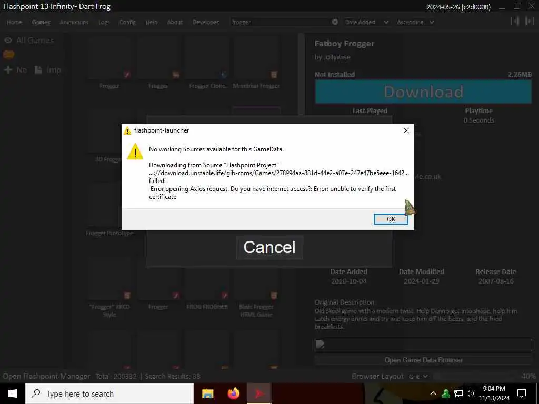The image size is (539, 404).
Task: Open Firefox from the taskbar
Action: 234,393
